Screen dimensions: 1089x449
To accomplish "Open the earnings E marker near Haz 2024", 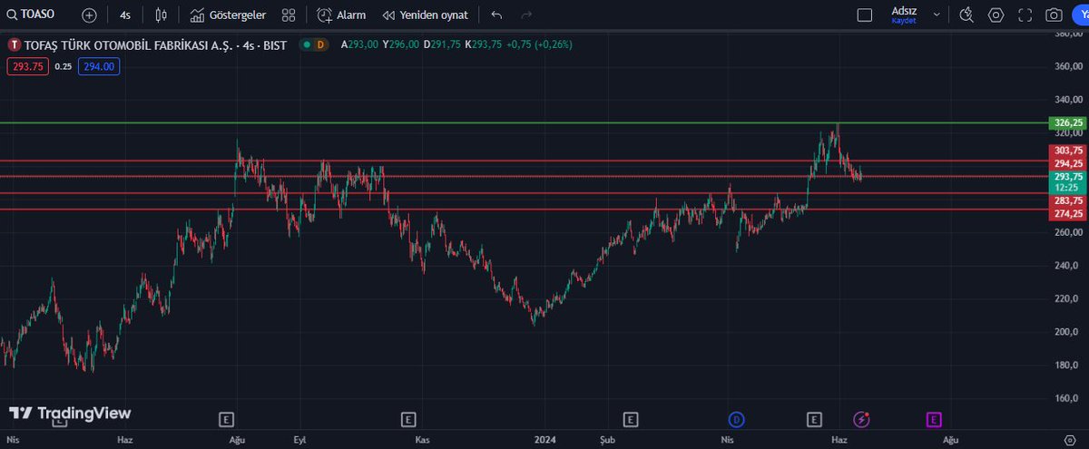I will click(814, 419).
